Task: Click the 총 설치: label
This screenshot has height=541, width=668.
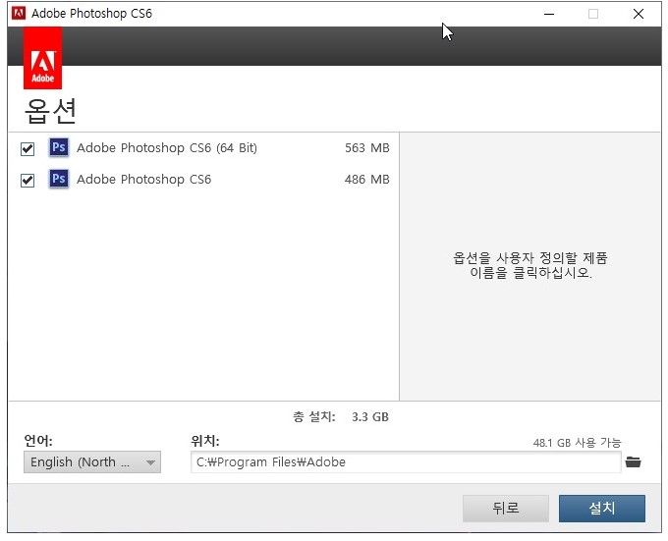Action: pos(314,416)
